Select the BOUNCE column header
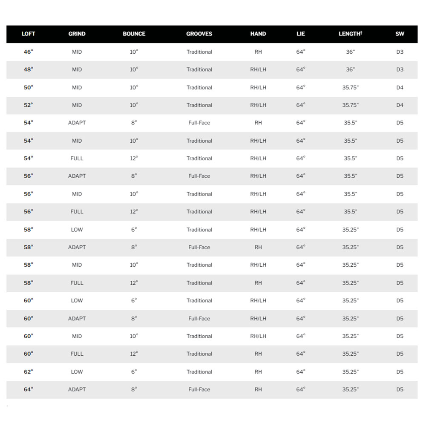The height and width of the screenshot is (426, 426). tap(134, 34)
